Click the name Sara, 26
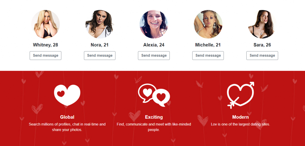Screen dimensions: 305x146 point(262,45)
